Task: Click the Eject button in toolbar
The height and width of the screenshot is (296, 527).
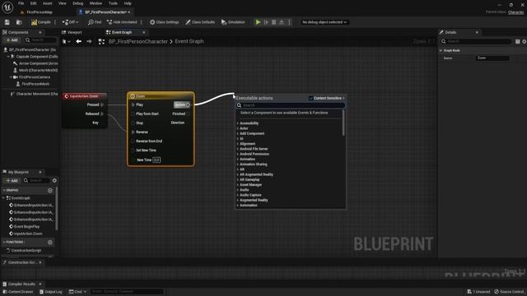Action: point(282,22)
